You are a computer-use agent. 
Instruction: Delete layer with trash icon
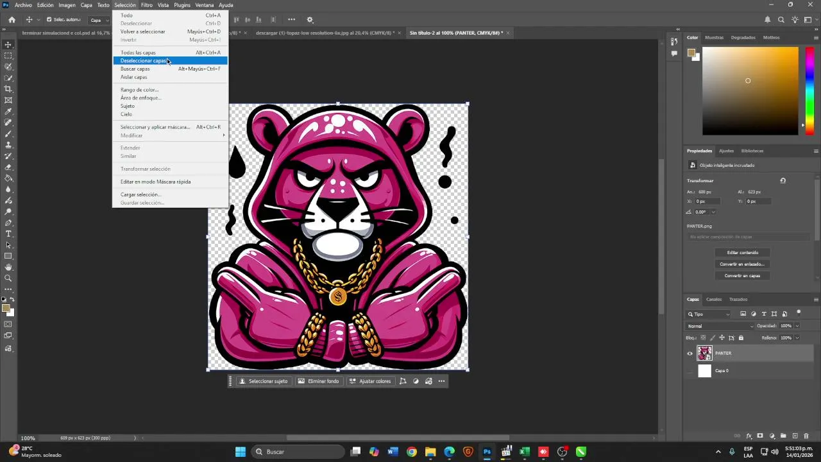(x=806, y=436)
